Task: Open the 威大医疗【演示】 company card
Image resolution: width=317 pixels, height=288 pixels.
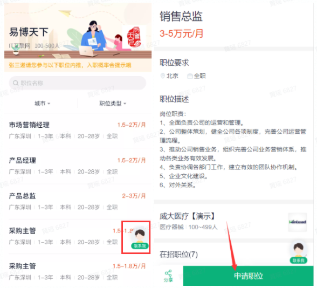Action: click(233, 222)
